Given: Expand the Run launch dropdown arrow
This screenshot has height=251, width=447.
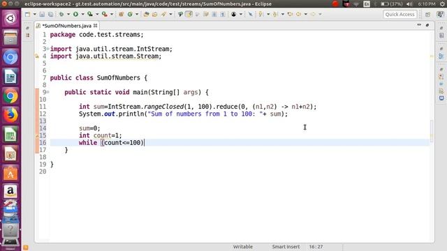Looking at the screenshot, I should tap(82, 14).
